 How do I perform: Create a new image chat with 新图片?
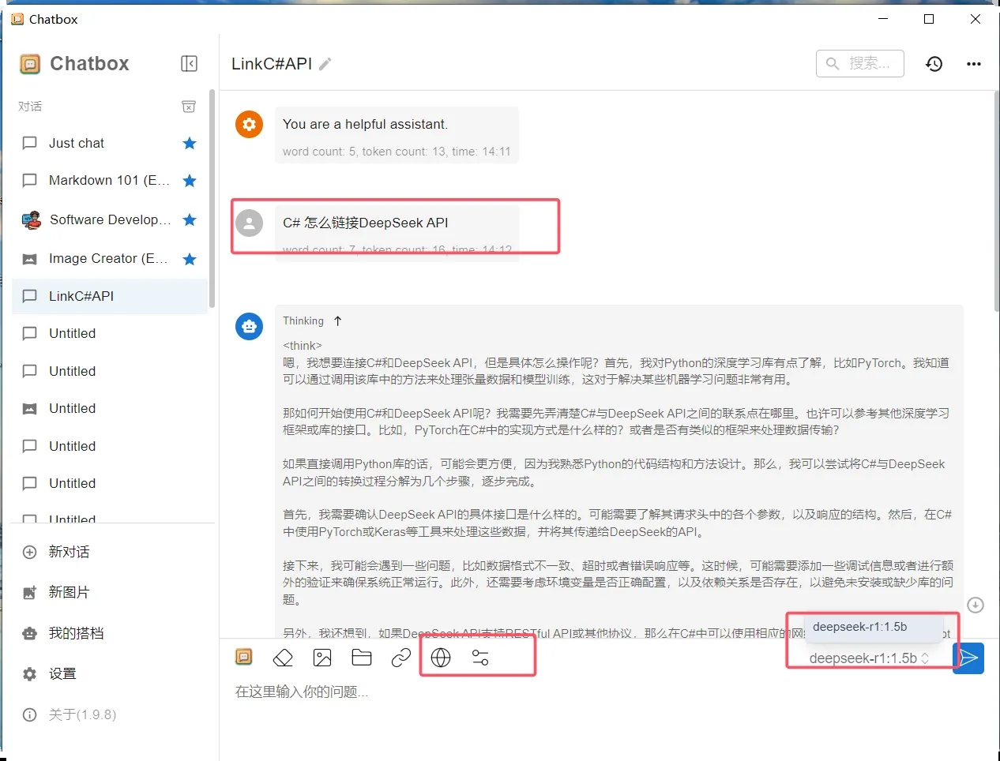(x=110, y=592)
